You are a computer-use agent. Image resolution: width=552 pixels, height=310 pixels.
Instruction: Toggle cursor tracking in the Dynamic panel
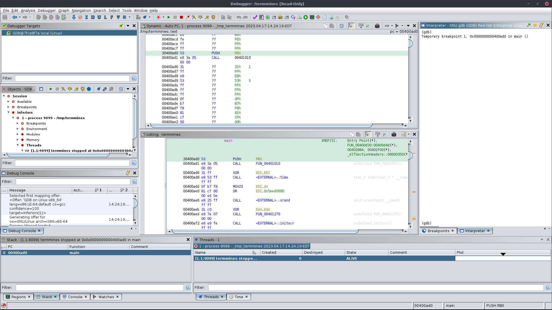[351, 26]
